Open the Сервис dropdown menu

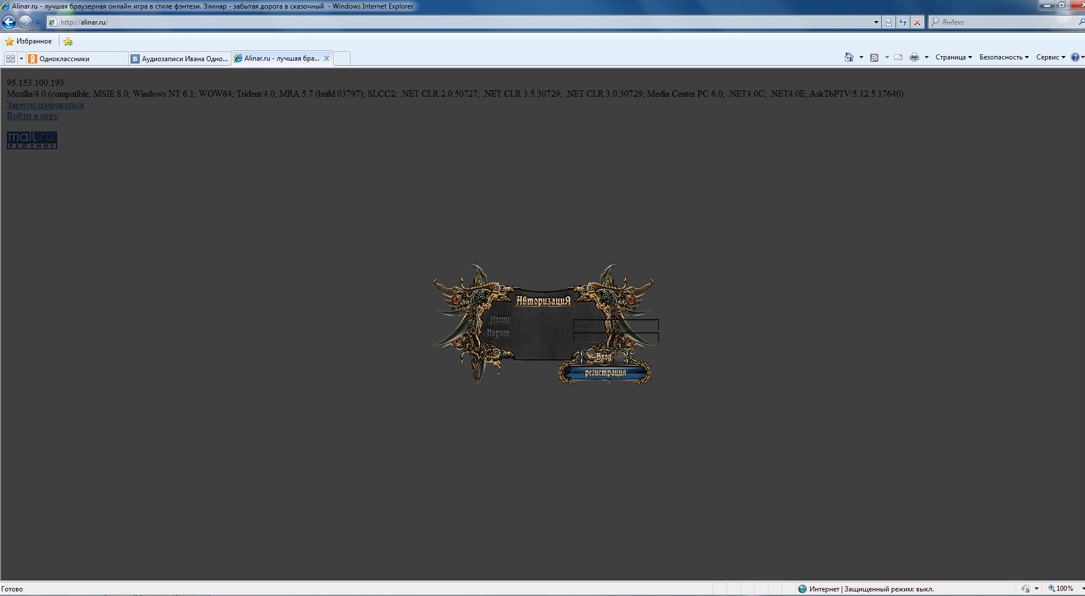click(1050, 57)
